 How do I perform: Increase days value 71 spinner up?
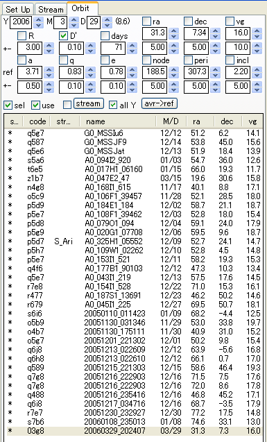click(132, 45)
